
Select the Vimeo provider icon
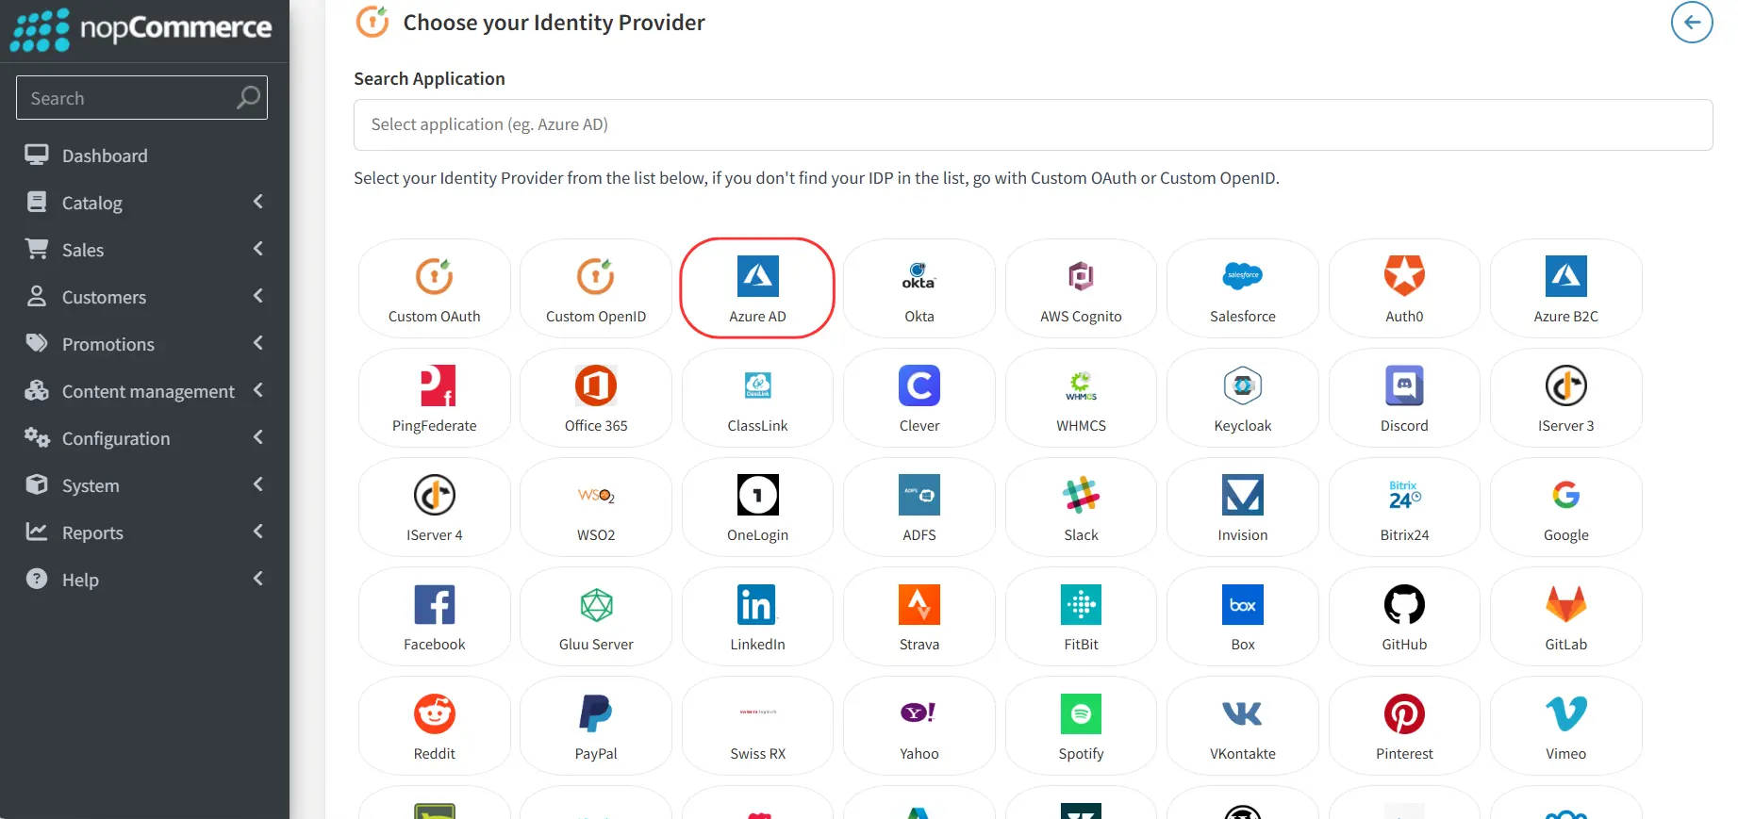tap(1566, 713)
